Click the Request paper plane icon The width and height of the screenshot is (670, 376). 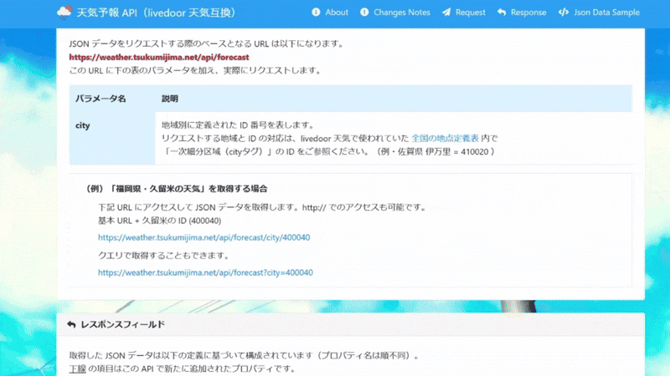[446, 13]
